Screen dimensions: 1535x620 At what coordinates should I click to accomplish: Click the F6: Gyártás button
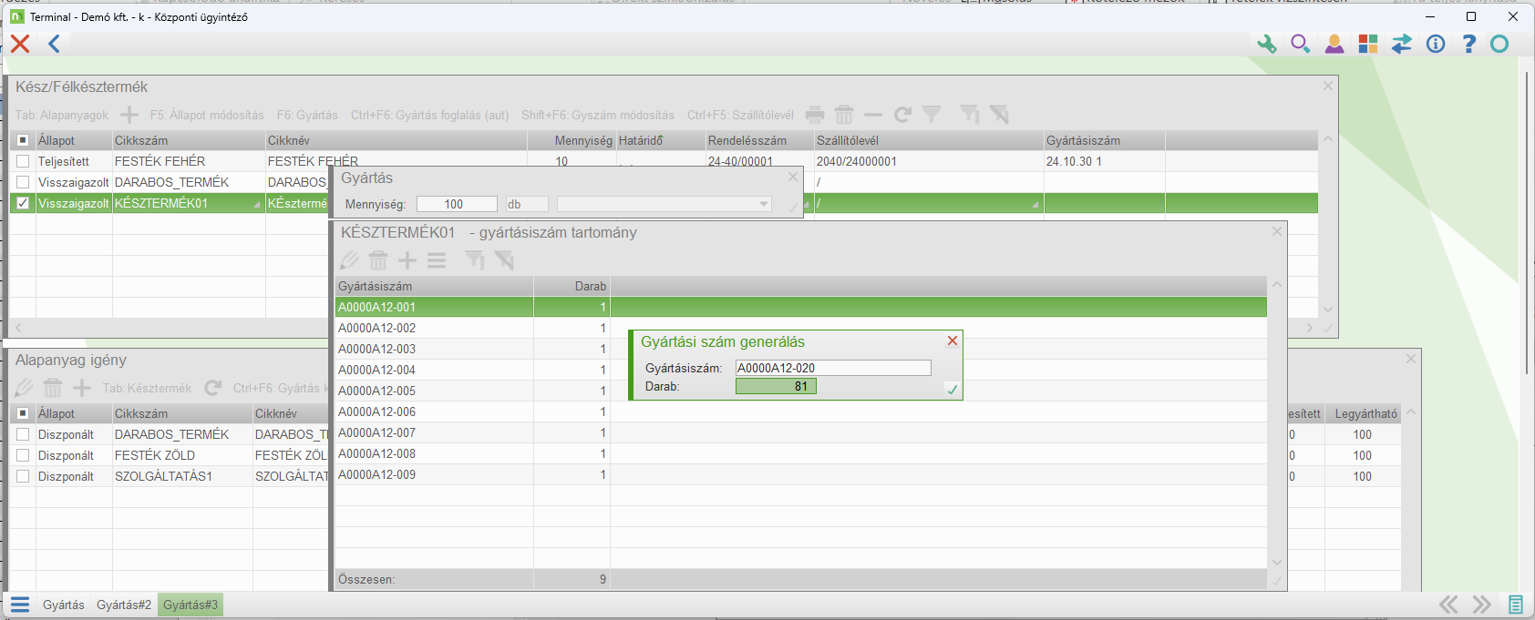pos(307,115)
